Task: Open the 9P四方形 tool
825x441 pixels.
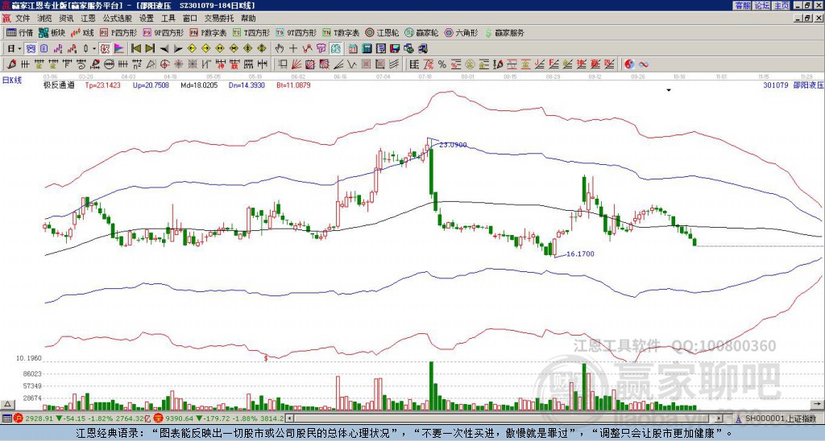Action: coord(163,32)
